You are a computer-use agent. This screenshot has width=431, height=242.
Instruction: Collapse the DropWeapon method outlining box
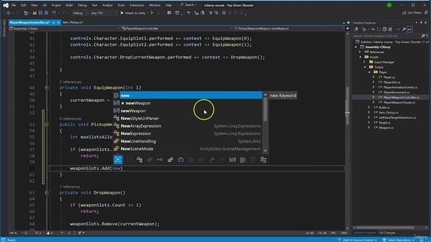click(46, 193)
